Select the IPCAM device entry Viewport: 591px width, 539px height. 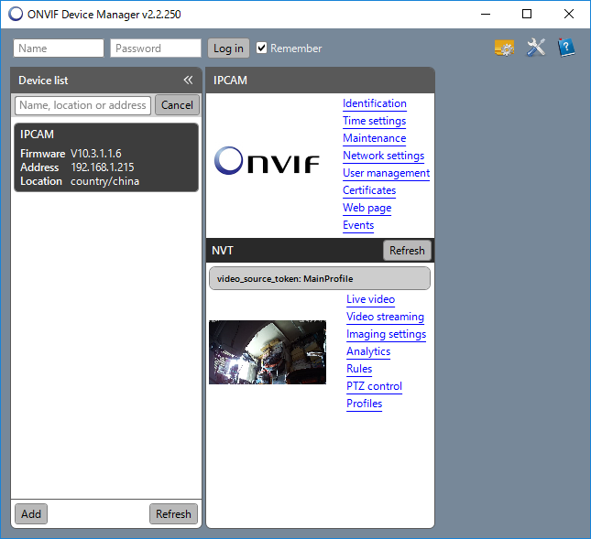coord(106,157)
